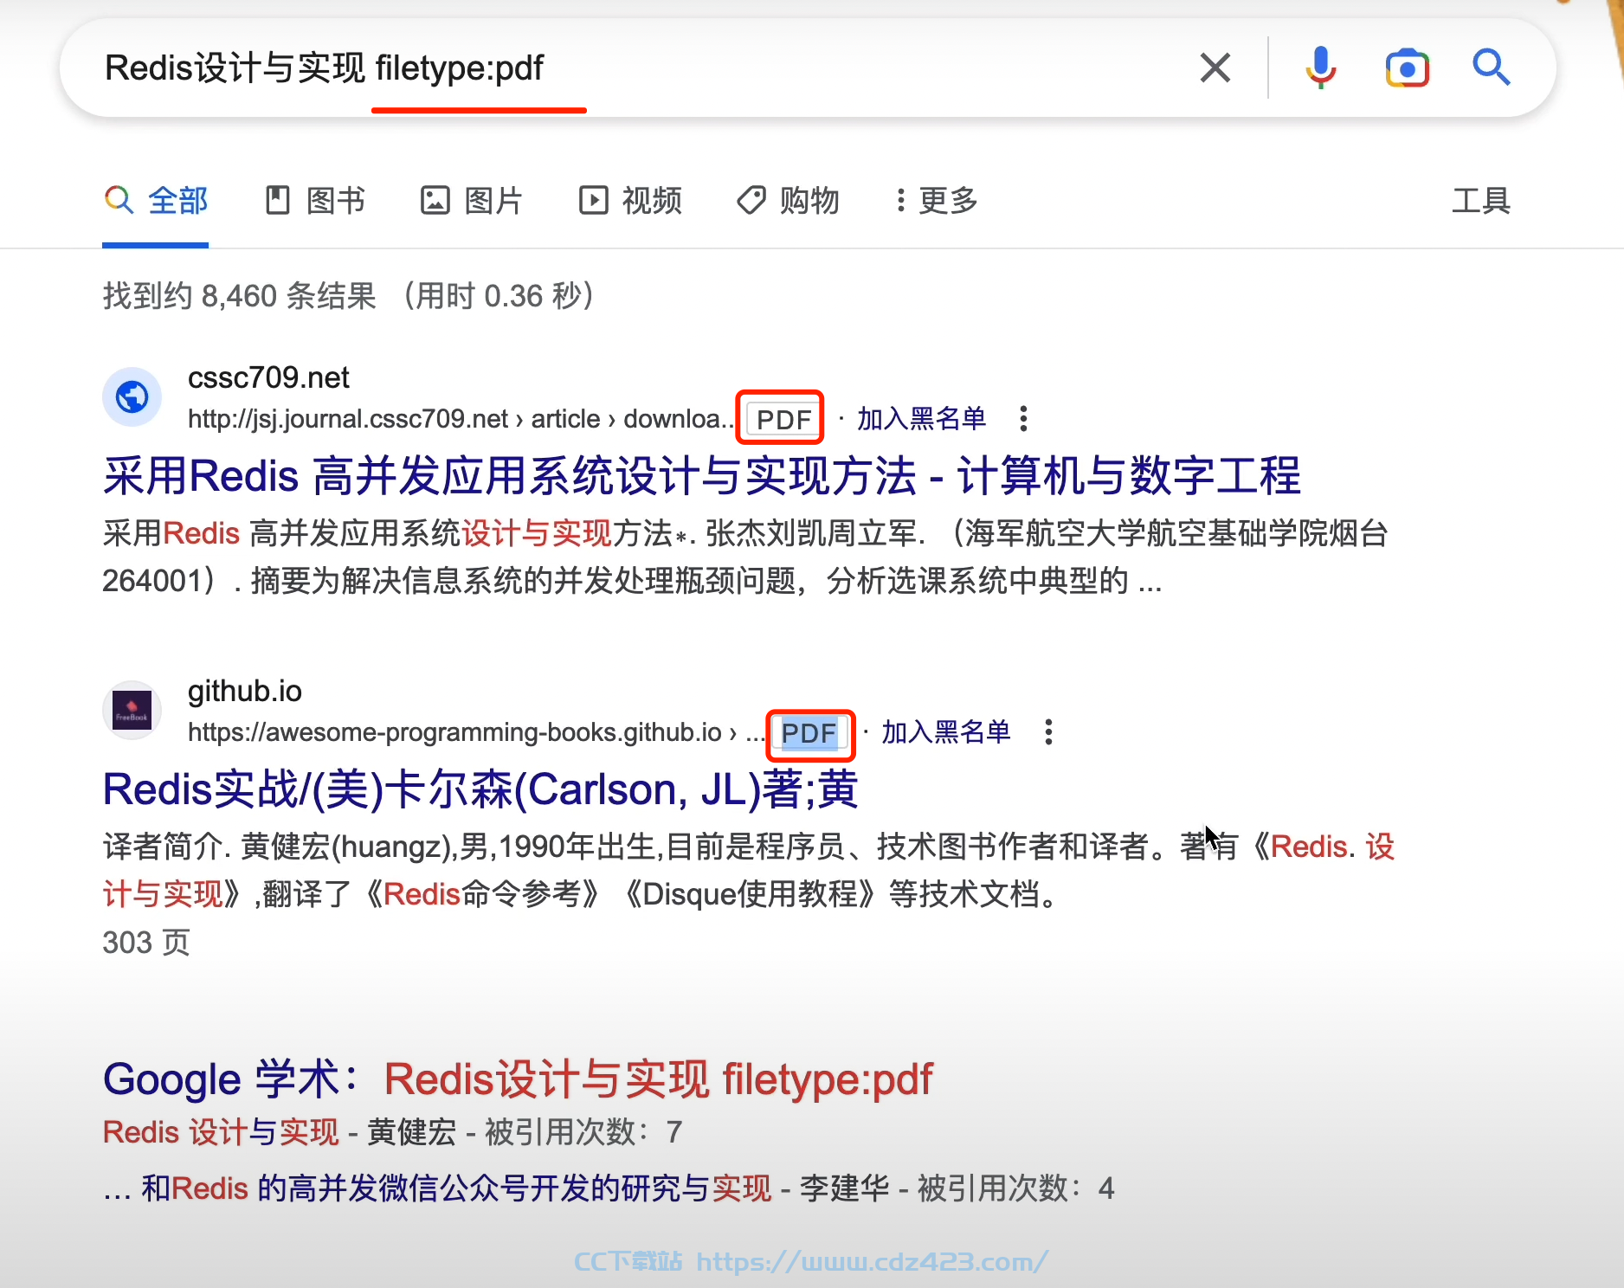Click the PDF label on github.io result
The width and height of the screenshot is (1624, 1288).
tap(809, 733)
